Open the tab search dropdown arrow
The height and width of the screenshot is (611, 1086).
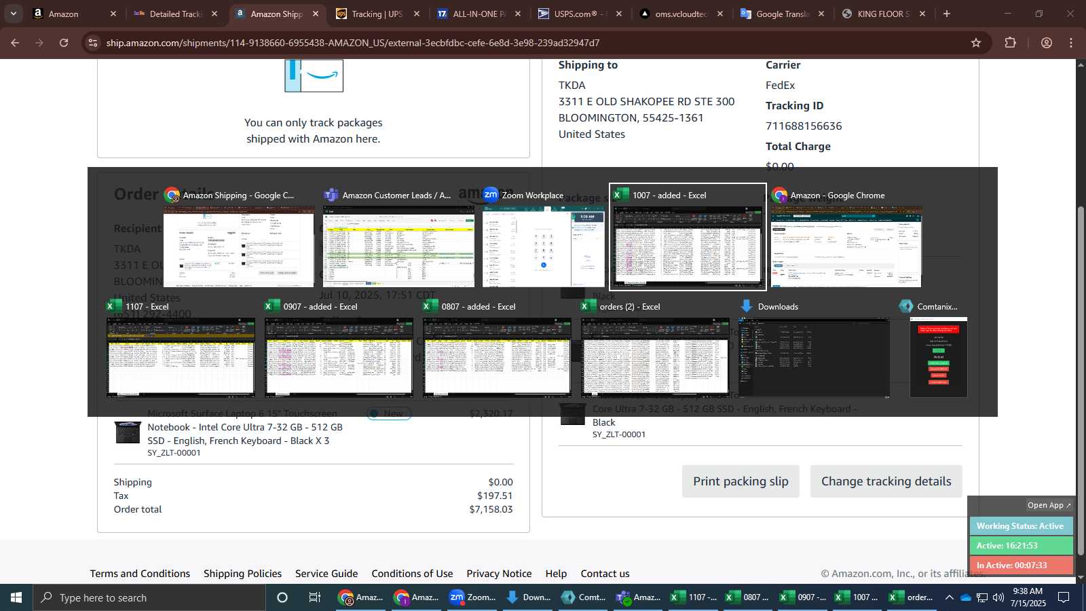13,14
